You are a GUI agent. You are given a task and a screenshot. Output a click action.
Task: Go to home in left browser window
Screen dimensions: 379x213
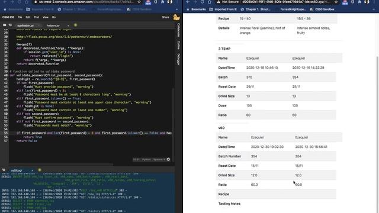point(27,2)
